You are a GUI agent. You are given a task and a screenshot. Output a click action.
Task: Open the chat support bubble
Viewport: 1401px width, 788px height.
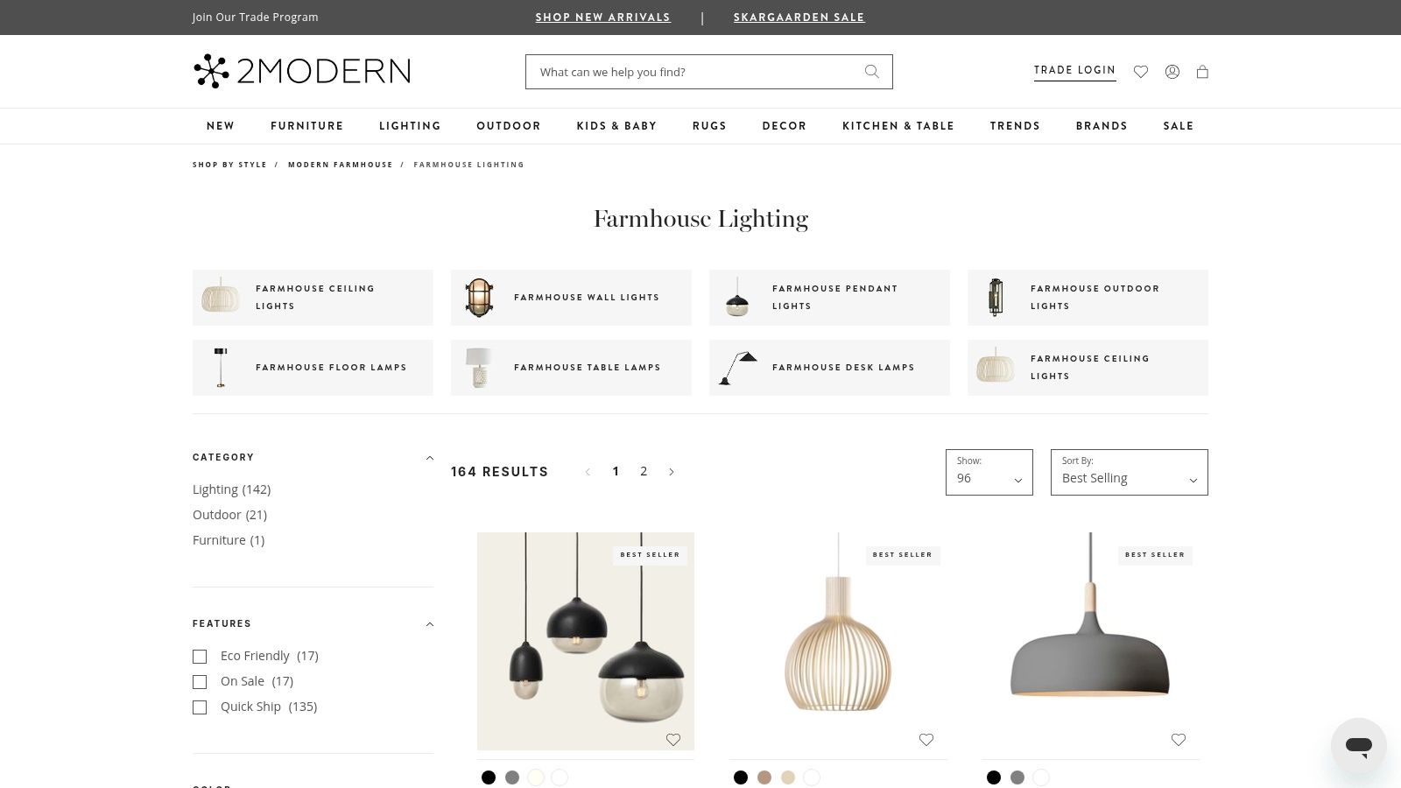coord(1359,746)
